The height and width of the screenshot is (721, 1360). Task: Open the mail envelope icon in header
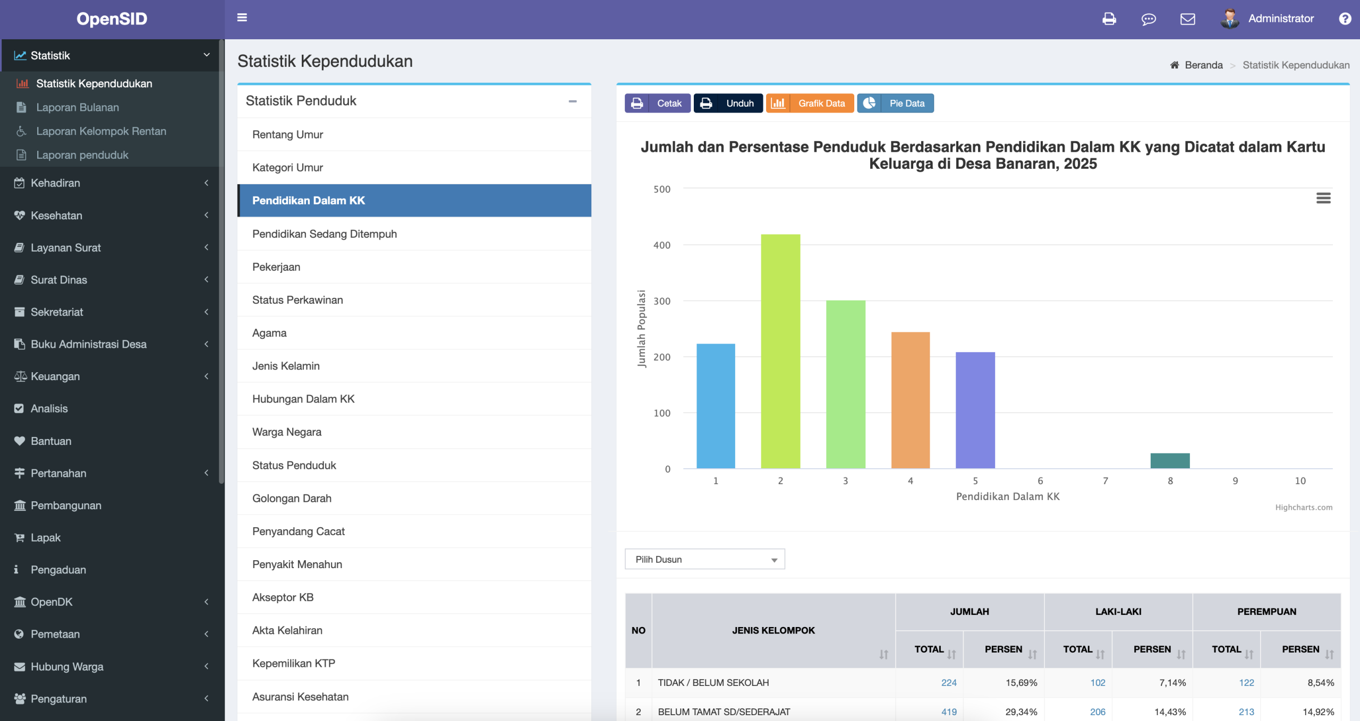tap(1187, 19)
